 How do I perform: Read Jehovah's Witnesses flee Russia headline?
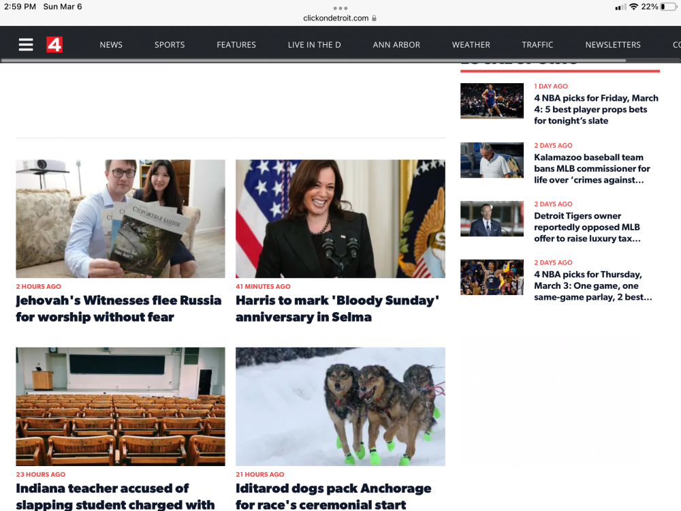tap(118, 309)
